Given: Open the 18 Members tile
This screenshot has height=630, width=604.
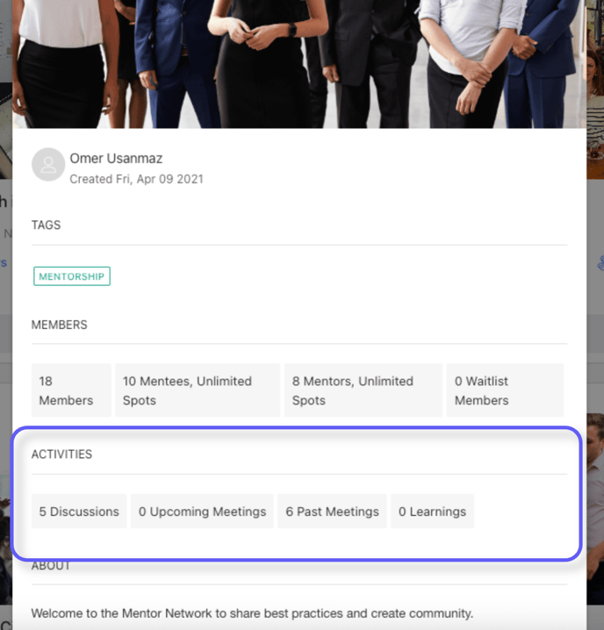Looking at the screenshot, I should pos(71,390).
